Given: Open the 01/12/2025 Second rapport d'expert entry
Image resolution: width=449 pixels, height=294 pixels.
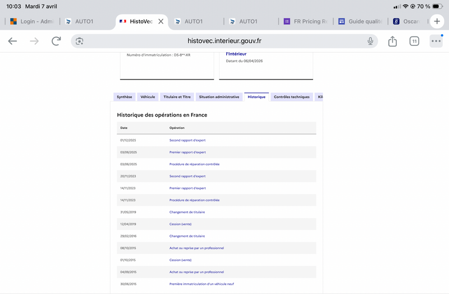Looking at the screenshot, I should click(x=187, y=141).
